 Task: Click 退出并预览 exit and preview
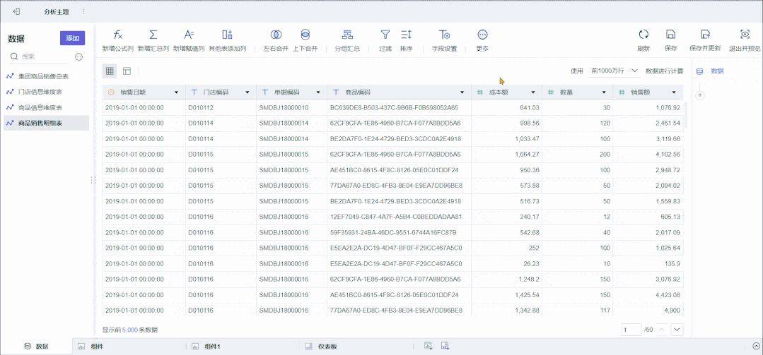[x=745, y=41]
